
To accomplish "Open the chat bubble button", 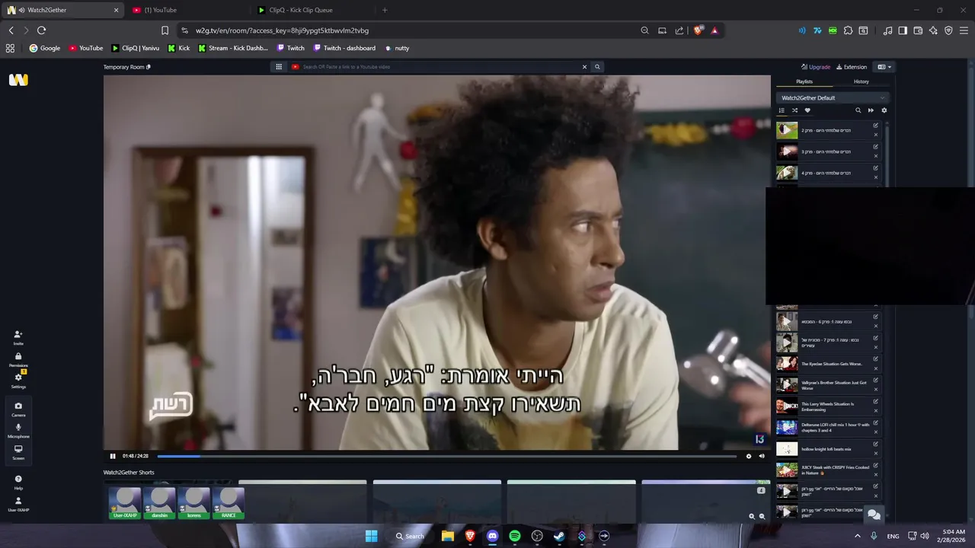I will pyautogui.click(x=874, y=515).
